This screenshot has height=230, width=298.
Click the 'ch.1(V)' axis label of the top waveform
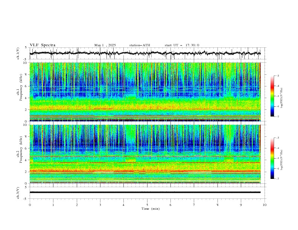[x=18, y=53]
